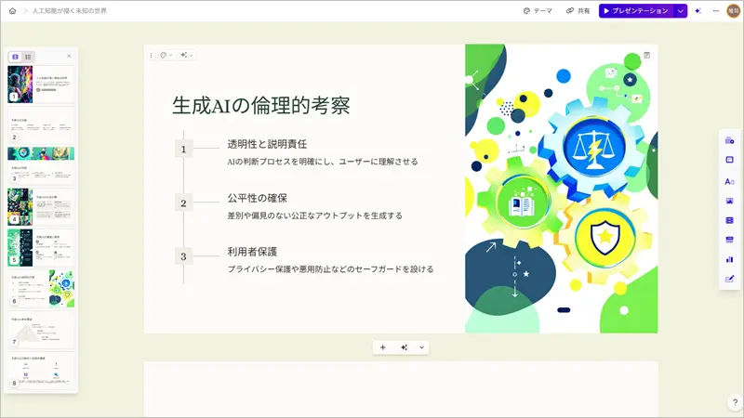Click the home icon in the breadcrumb
Image resolution: width=744 pixels, height=418 pixels.
point(12,11)
